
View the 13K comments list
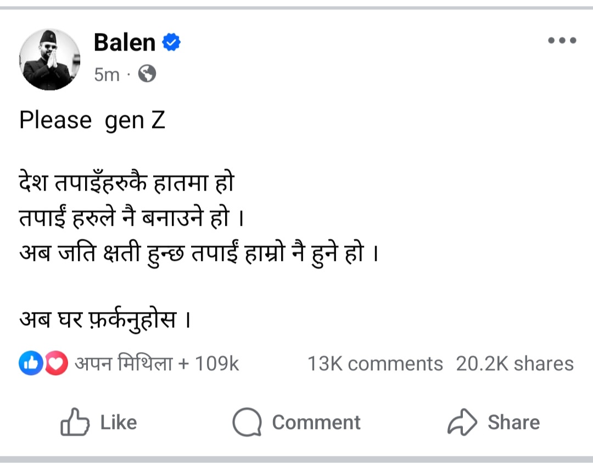(x=375, y=364)
